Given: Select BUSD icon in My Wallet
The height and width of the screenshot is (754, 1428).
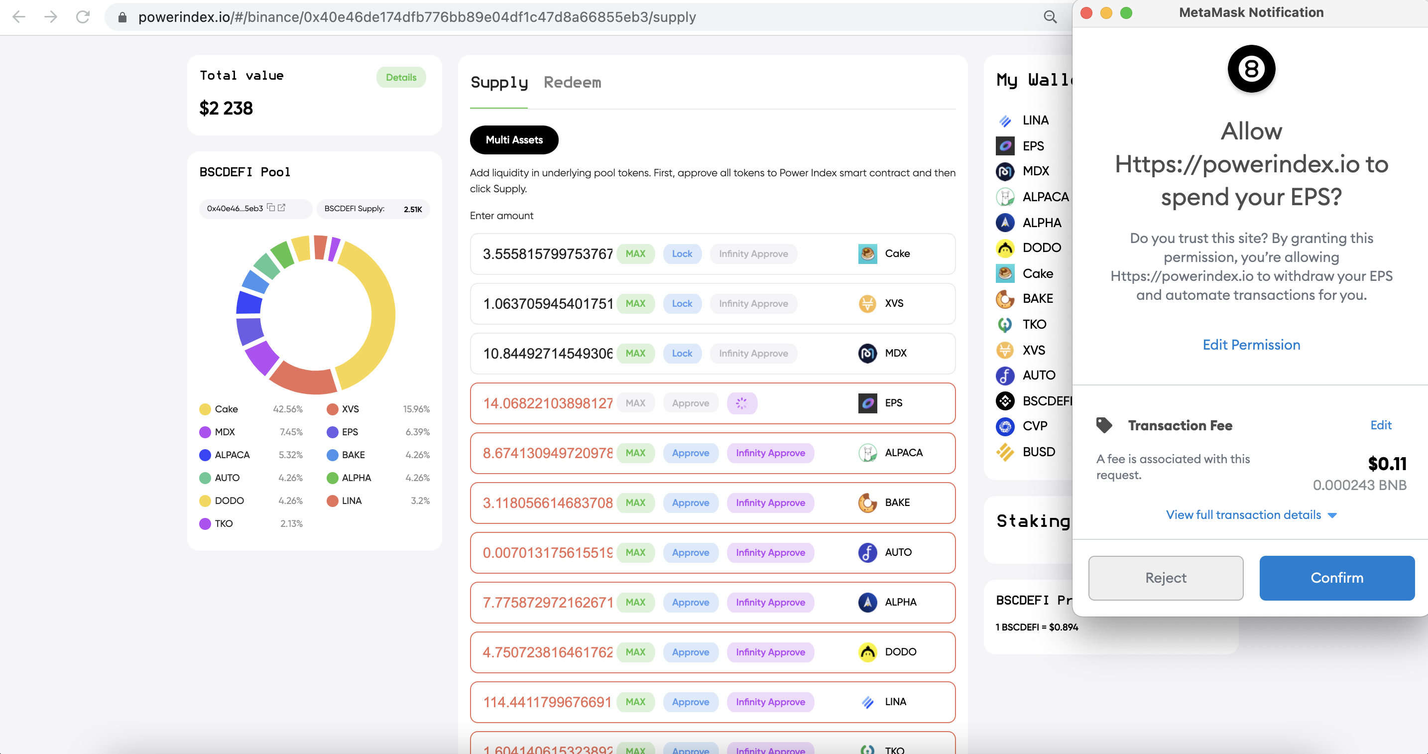Looking at the screenshot, I should [1004, 452].
